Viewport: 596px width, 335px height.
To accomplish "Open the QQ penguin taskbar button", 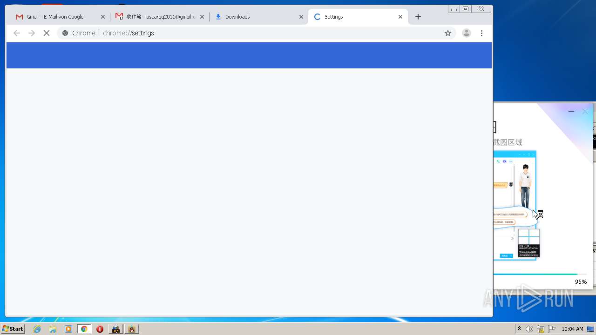I will (132, 329).
